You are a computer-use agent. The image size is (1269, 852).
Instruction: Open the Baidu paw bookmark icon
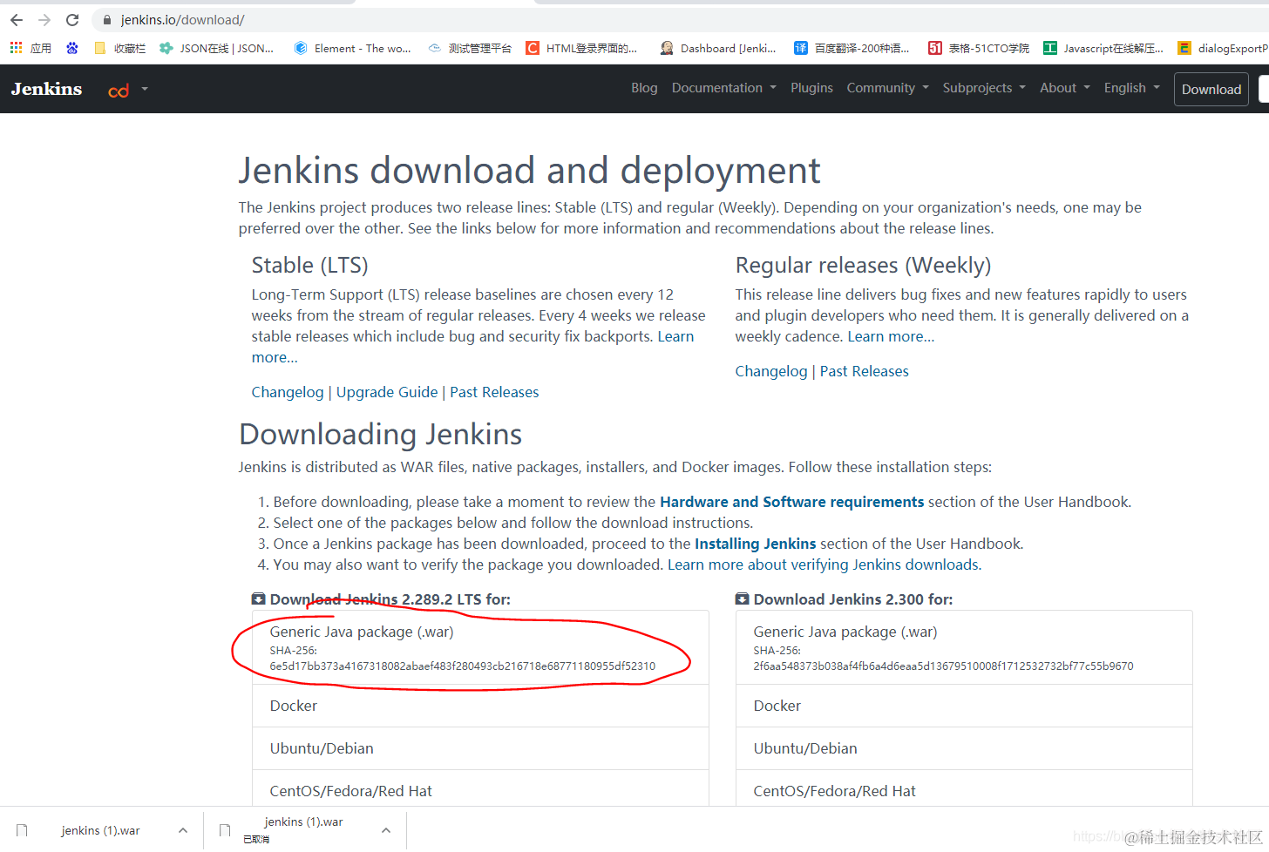72,48
